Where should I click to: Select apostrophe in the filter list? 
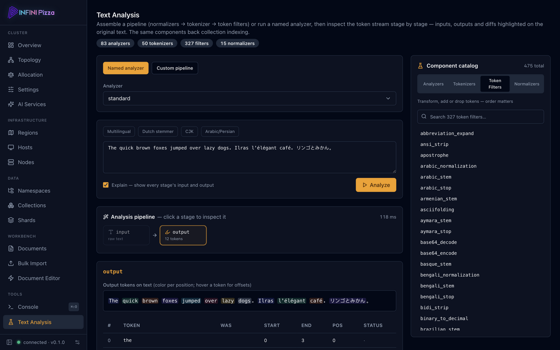click(x=434, y=155)
